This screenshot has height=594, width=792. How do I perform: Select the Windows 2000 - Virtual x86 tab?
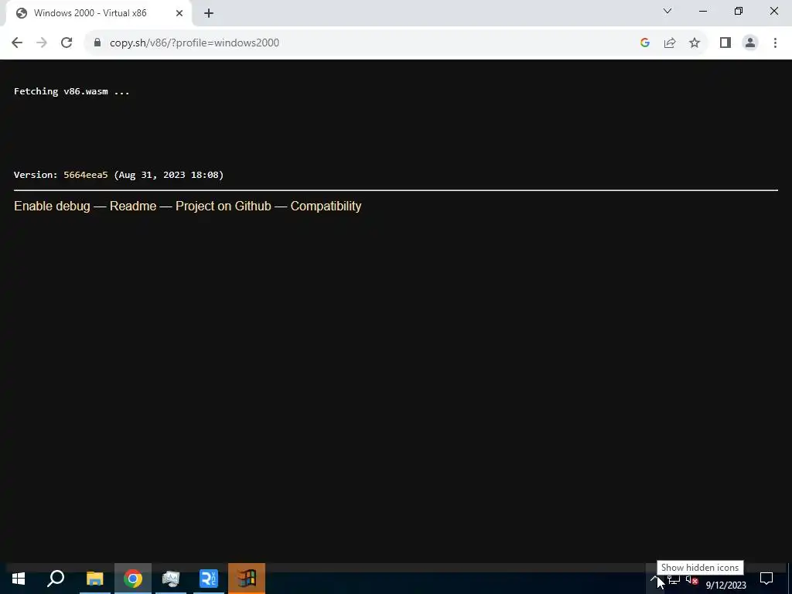pyautogui.click(x=98, y=14)
